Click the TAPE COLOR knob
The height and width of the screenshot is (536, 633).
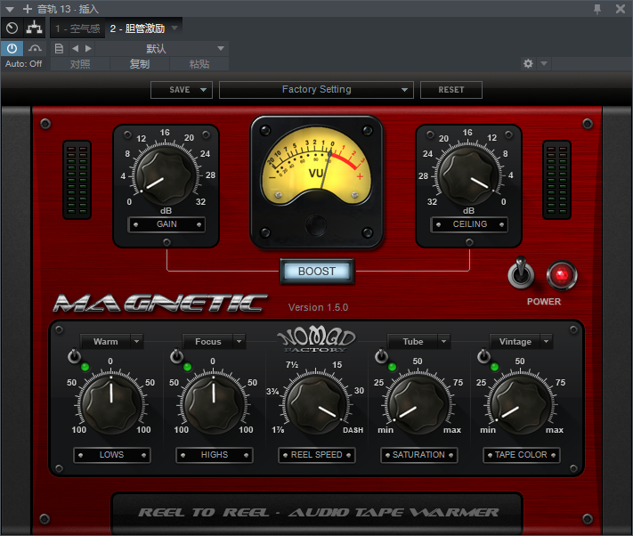coord(521,404)
